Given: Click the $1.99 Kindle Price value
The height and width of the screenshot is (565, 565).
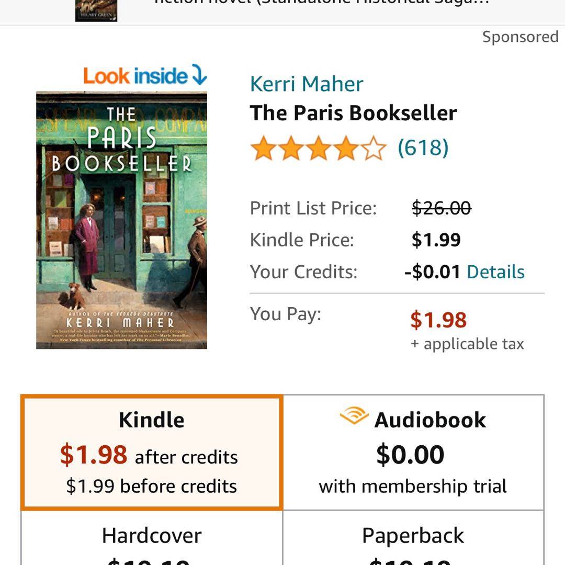Looking at the screenshot, I should click(x=436, y=240).
